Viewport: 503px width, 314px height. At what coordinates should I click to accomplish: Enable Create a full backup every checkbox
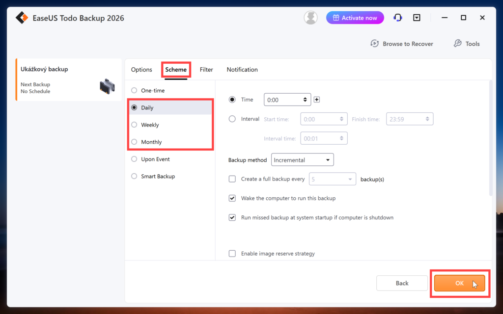[232, 179]
